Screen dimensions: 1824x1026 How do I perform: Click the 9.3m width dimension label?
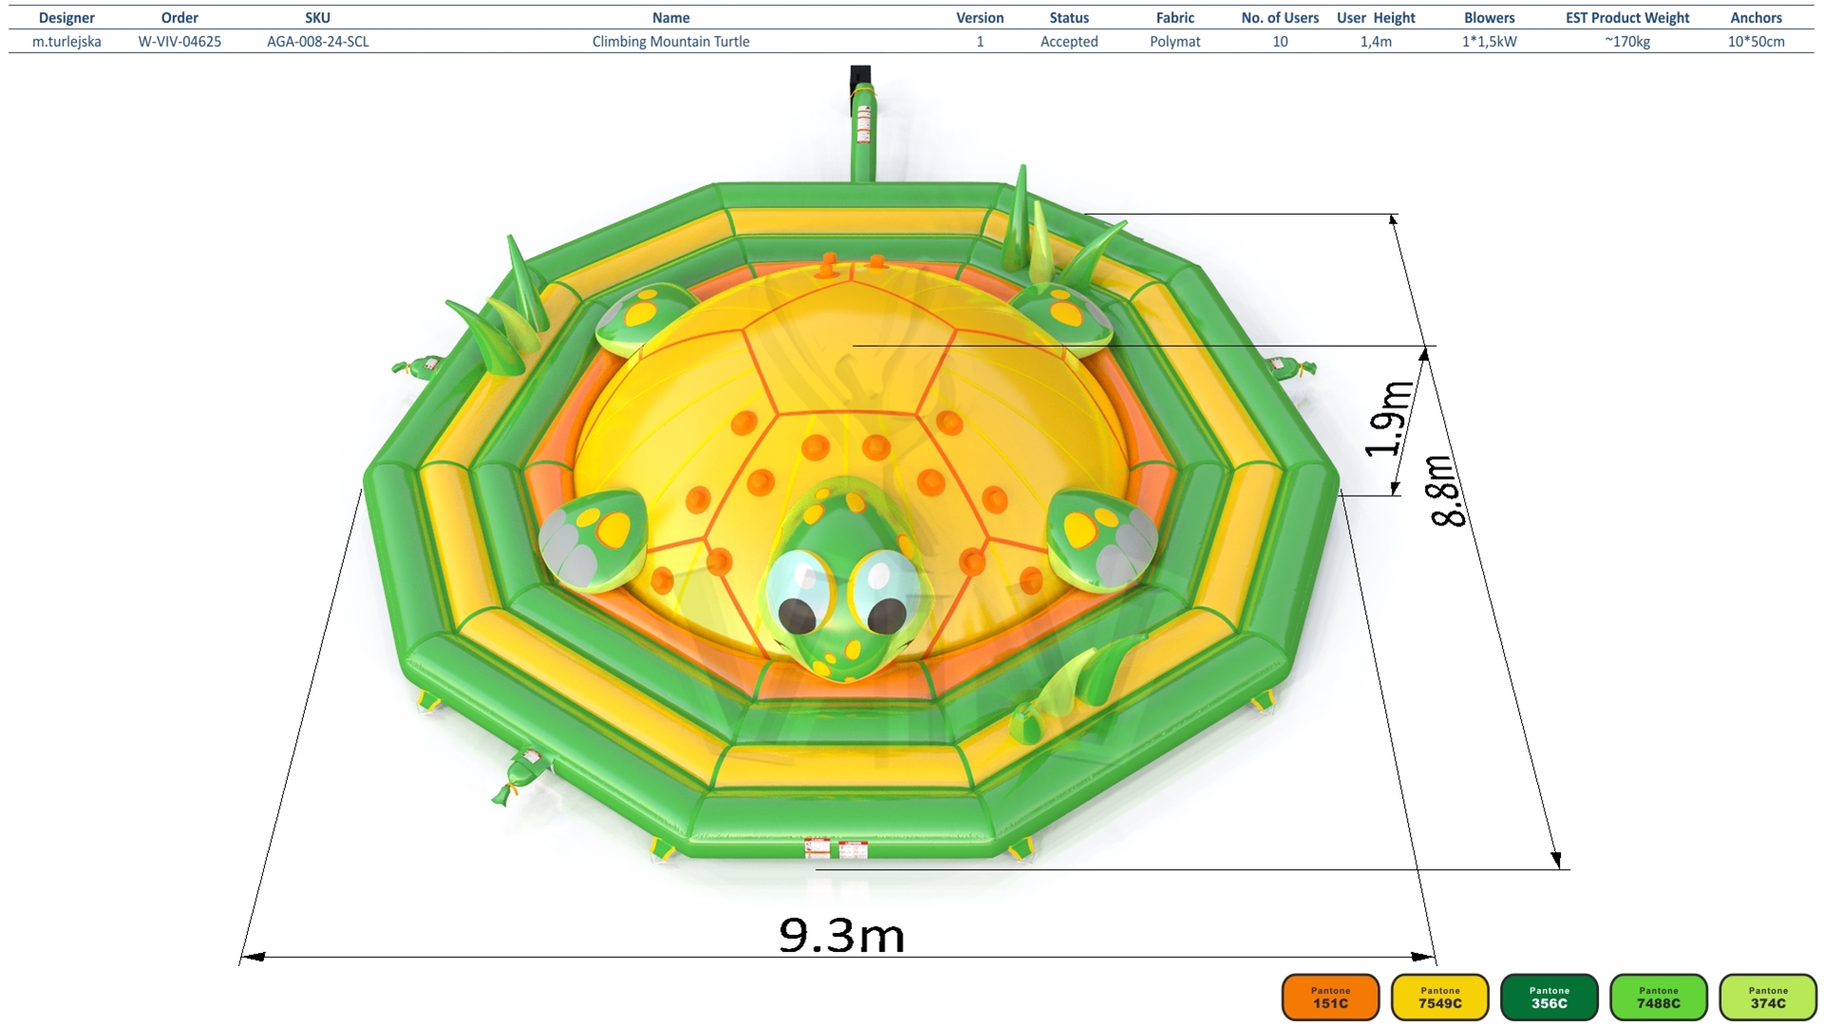point(842,935)
